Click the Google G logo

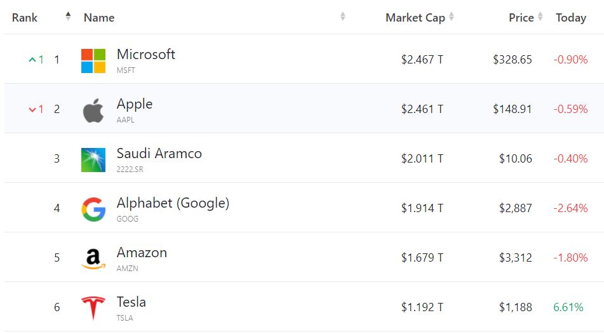click(93, 210)
